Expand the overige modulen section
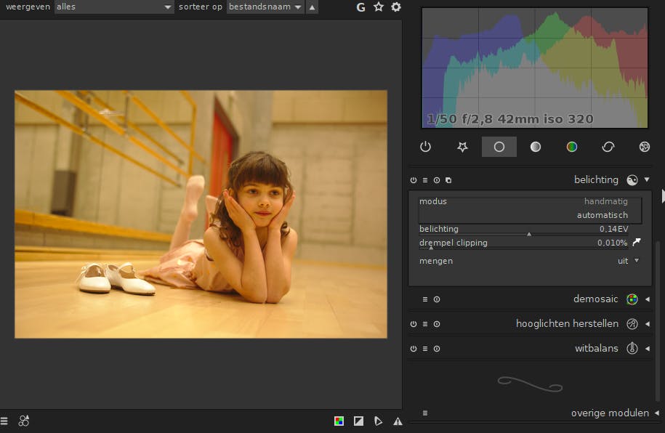Image resolution: width=665 pixels, height=433 pixels. [x=609, y=413]
